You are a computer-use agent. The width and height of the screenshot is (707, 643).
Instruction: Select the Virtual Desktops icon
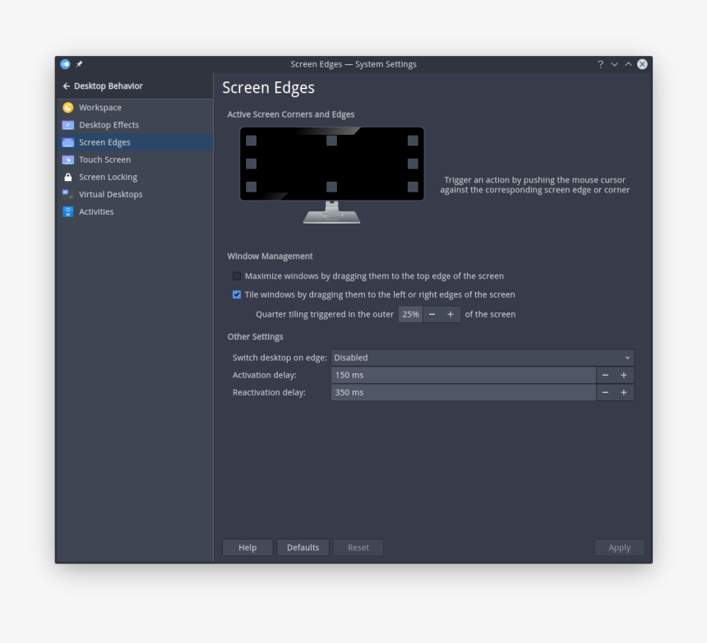click(67, 194)
